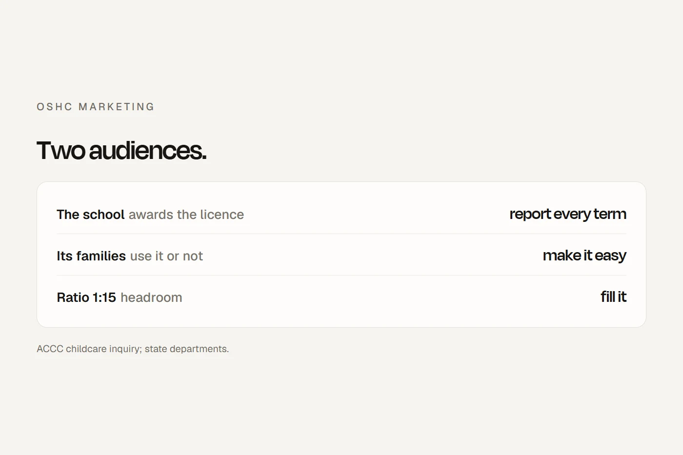683x455 pixels.
Task: Click the 'Its families' row label
Action: pos(91,256)
